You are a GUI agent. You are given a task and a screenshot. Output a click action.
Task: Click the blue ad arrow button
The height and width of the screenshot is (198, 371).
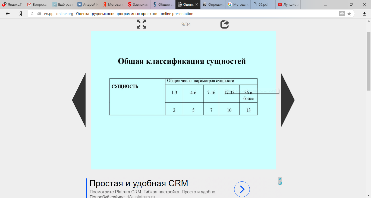coord(242,189)
